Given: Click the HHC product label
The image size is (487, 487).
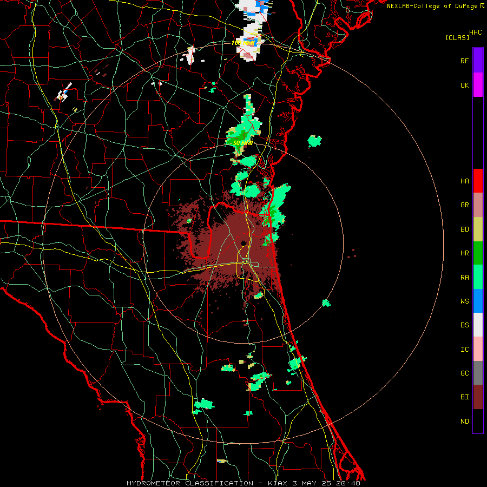Looking at the screenshot, I should click(x=476, y=32).
